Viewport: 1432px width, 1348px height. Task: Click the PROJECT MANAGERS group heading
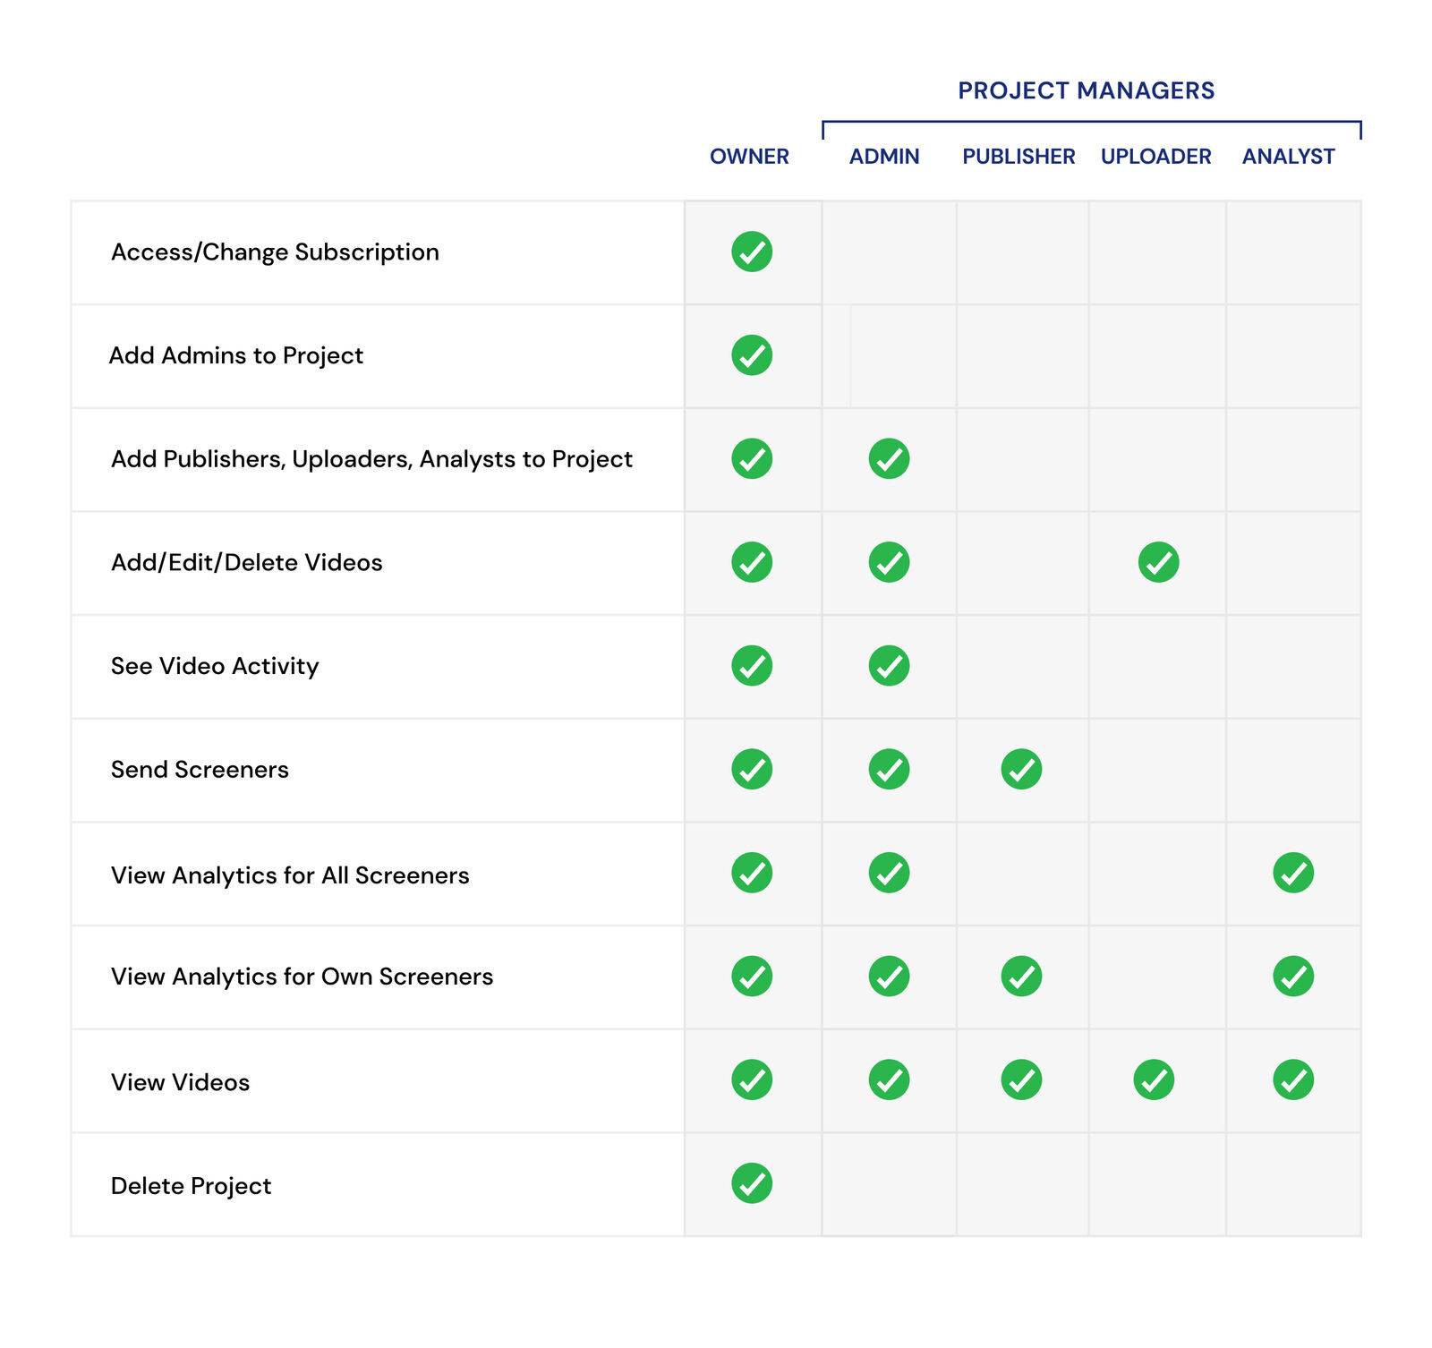point(1086,90)
